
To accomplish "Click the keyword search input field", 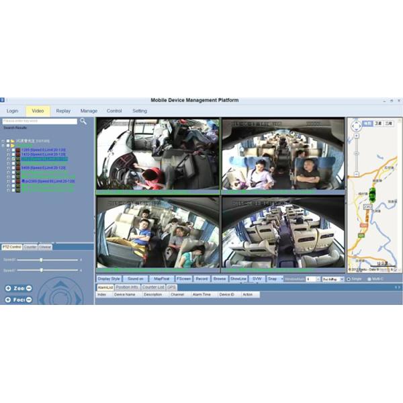I will click(40, 122).
